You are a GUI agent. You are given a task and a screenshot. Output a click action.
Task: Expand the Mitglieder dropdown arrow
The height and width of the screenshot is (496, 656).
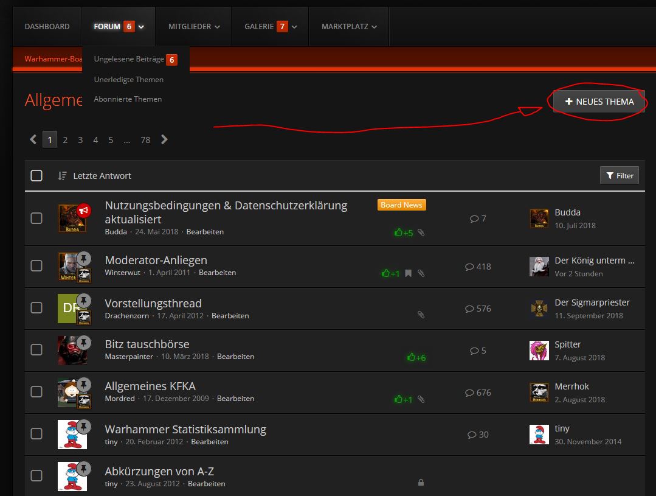[217, 27]
